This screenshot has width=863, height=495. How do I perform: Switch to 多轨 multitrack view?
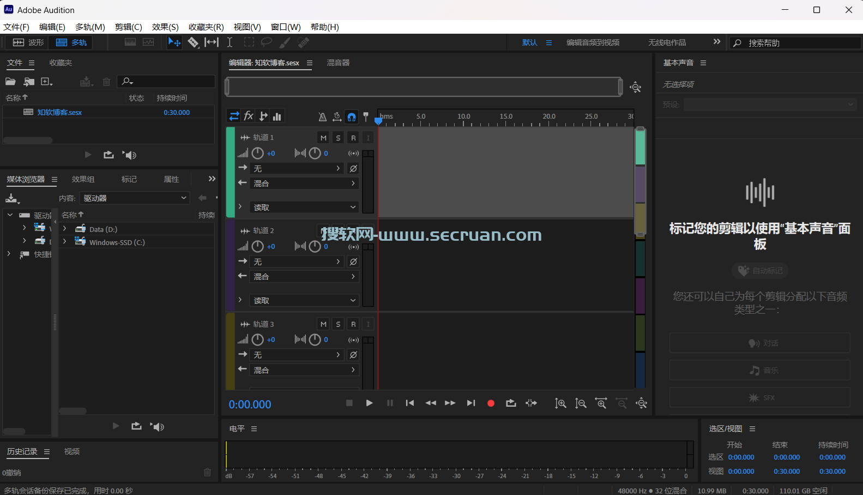click(71, 42)
